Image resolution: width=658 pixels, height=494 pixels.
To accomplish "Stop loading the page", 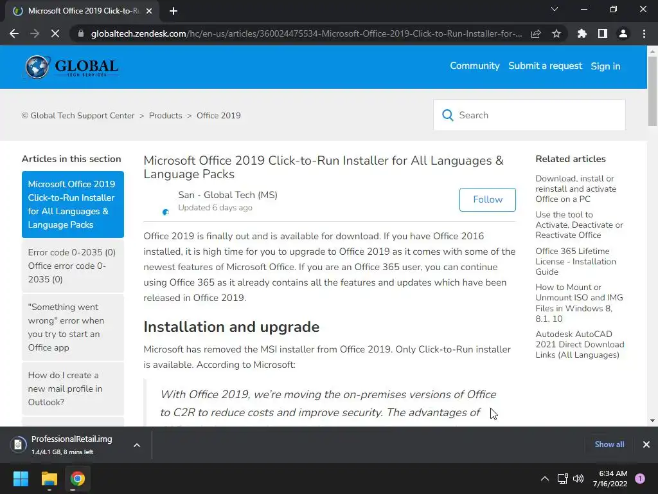I will [x=55, y=33].
